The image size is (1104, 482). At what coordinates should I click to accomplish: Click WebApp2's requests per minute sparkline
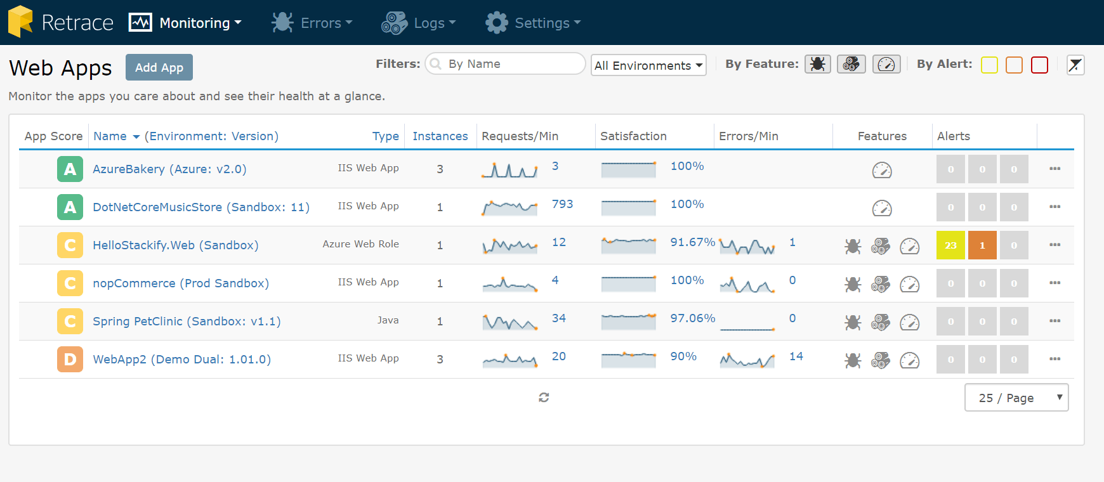pyautogui.click(x=510, y=360)
